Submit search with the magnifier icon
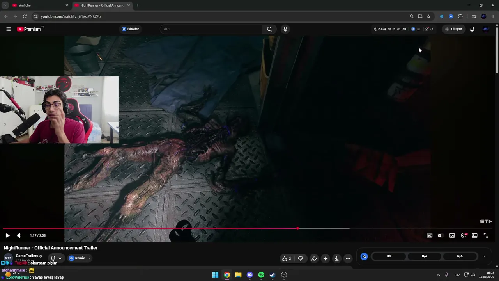The width and height of the screenshot is (499, 281). 269,29
